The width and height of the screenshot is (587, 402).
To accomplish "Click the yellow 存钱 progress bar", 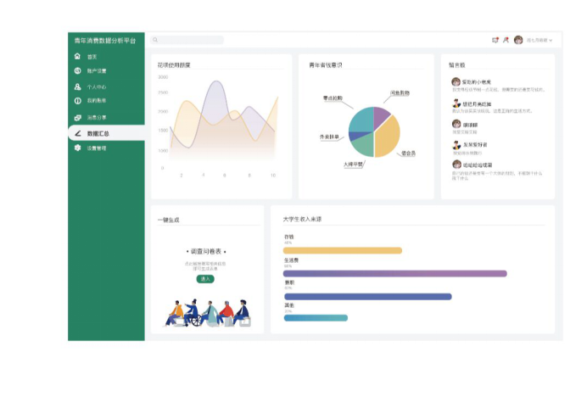I will 343,250.
